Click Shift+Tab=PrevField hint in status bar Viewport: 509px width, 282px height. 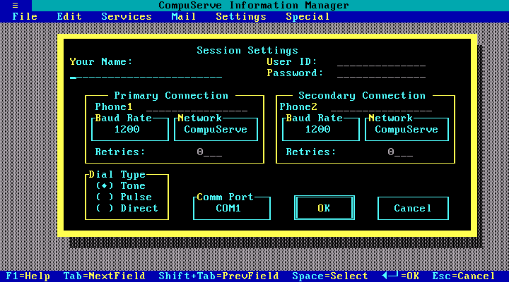click(218, 276)
